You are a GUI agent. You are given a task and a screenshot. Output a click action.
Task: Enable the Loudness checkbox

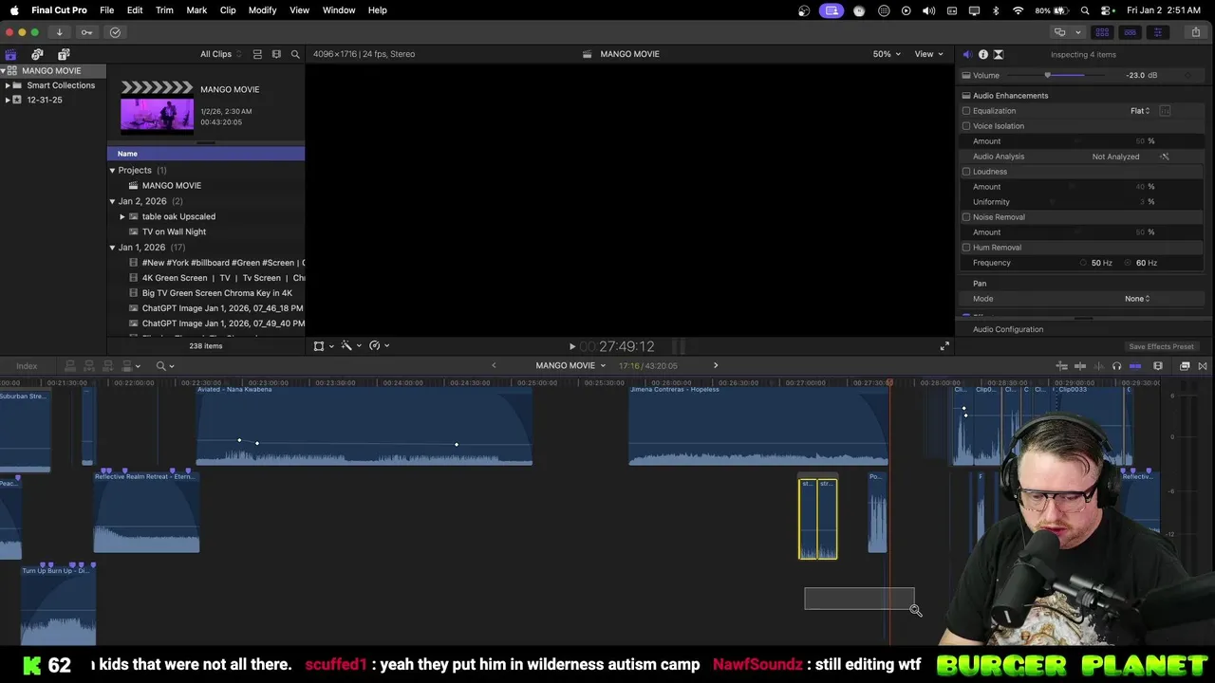point(966,172)
